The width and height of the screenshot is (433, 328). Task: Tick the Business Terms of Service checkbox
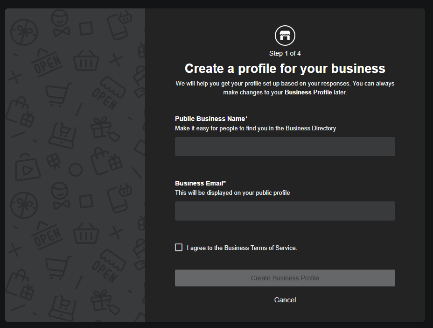[179, 247]
